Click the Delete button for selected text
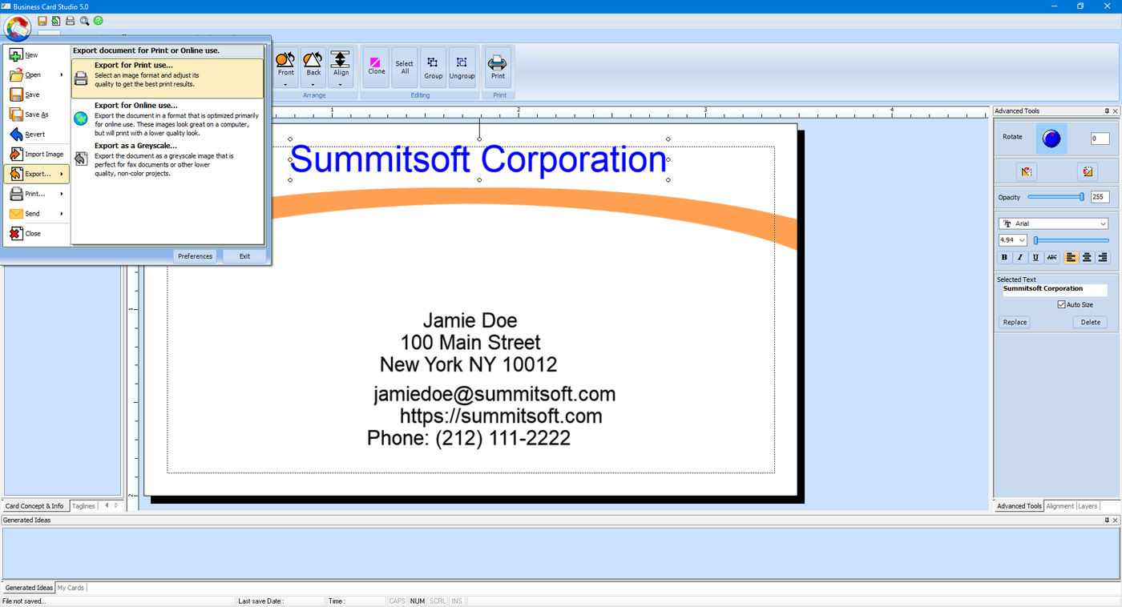The height and width of the screenshot is (607, 1122). click(1090, 322)
